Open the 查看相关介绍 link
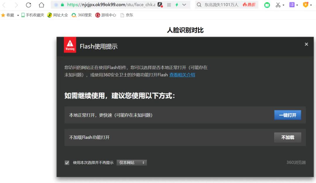 pos(182,75)
